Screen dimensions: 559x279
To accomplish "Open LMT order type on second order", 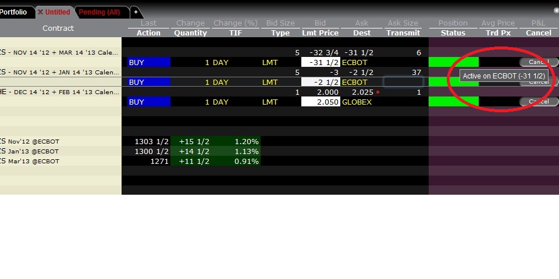I will coord(270,83).
